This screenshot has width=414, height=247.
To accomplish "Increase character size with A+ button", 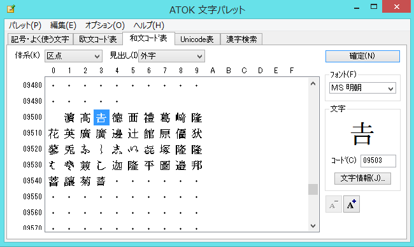I will point(352,204).
